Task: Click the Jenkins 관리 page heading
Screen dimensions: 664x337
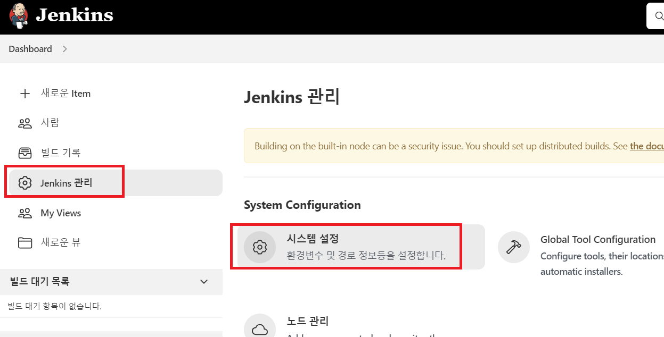Action: [292, 98]
